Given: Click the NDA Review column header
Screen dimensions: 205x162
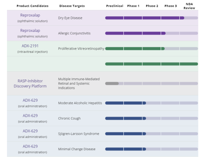Looking at the screenshot, I should click(x=189, y=6).
